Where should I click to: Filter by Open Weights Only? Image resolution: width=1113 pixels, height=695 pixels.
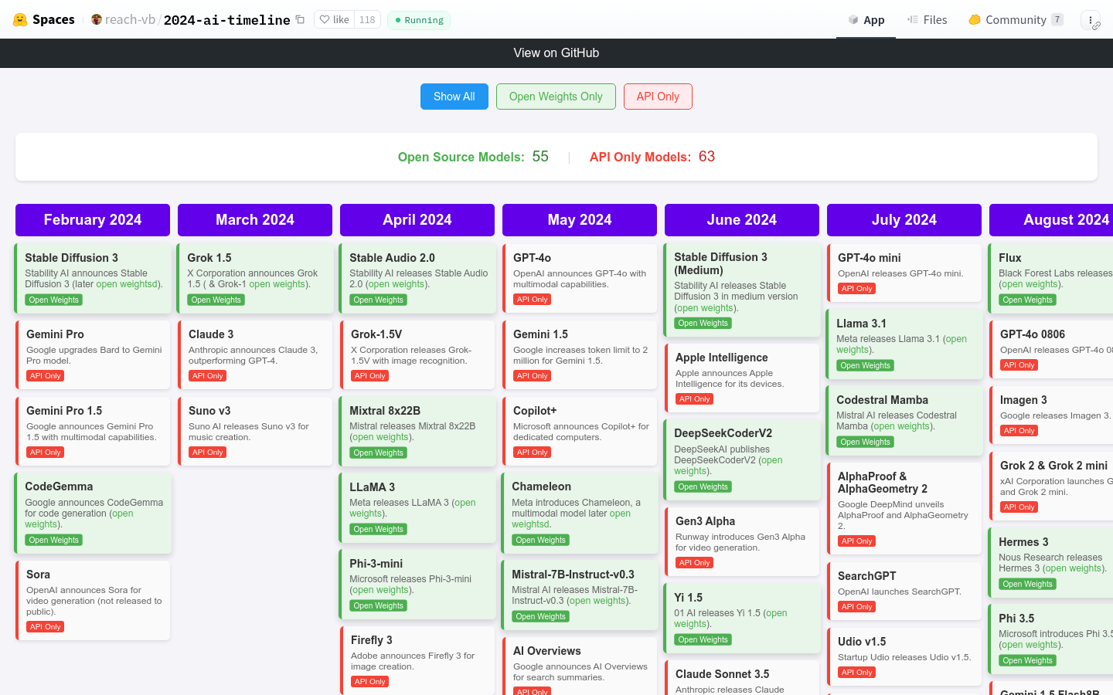[556, 97]
